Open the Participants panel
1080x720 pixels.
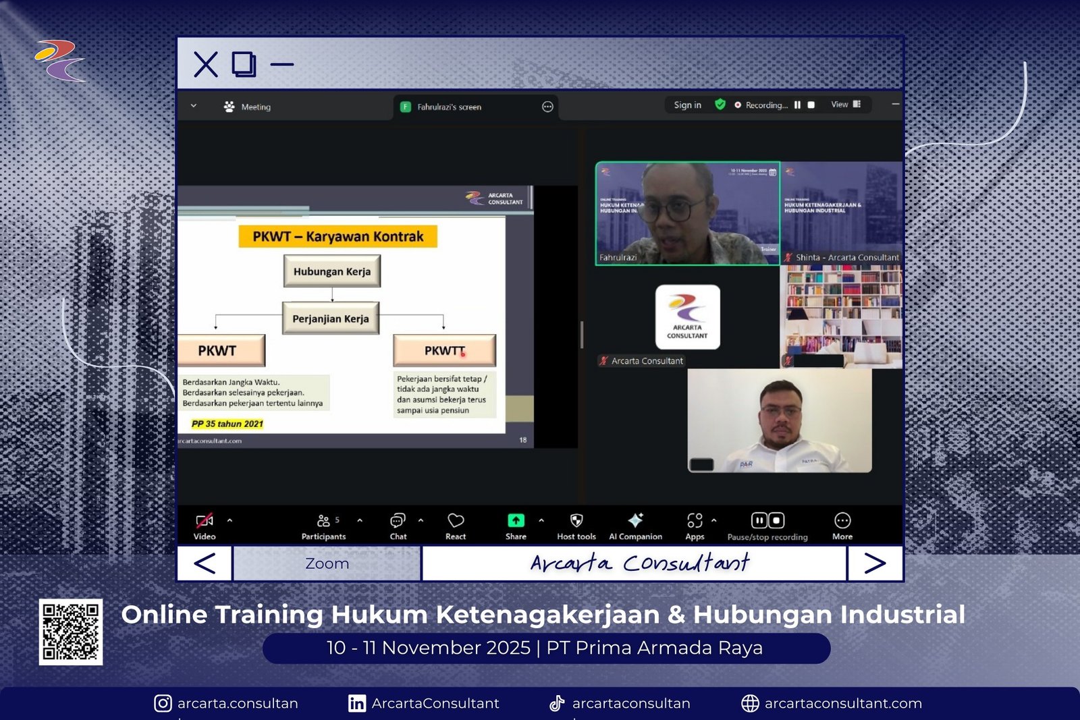click(323, 526)
